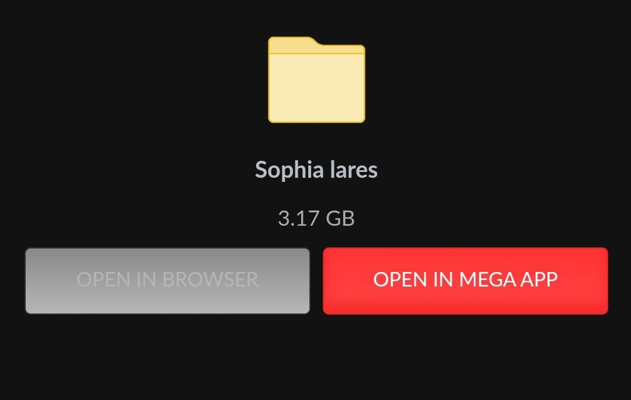
Task: Click the word Sophia in the folder name
Action: click(289, 170)
